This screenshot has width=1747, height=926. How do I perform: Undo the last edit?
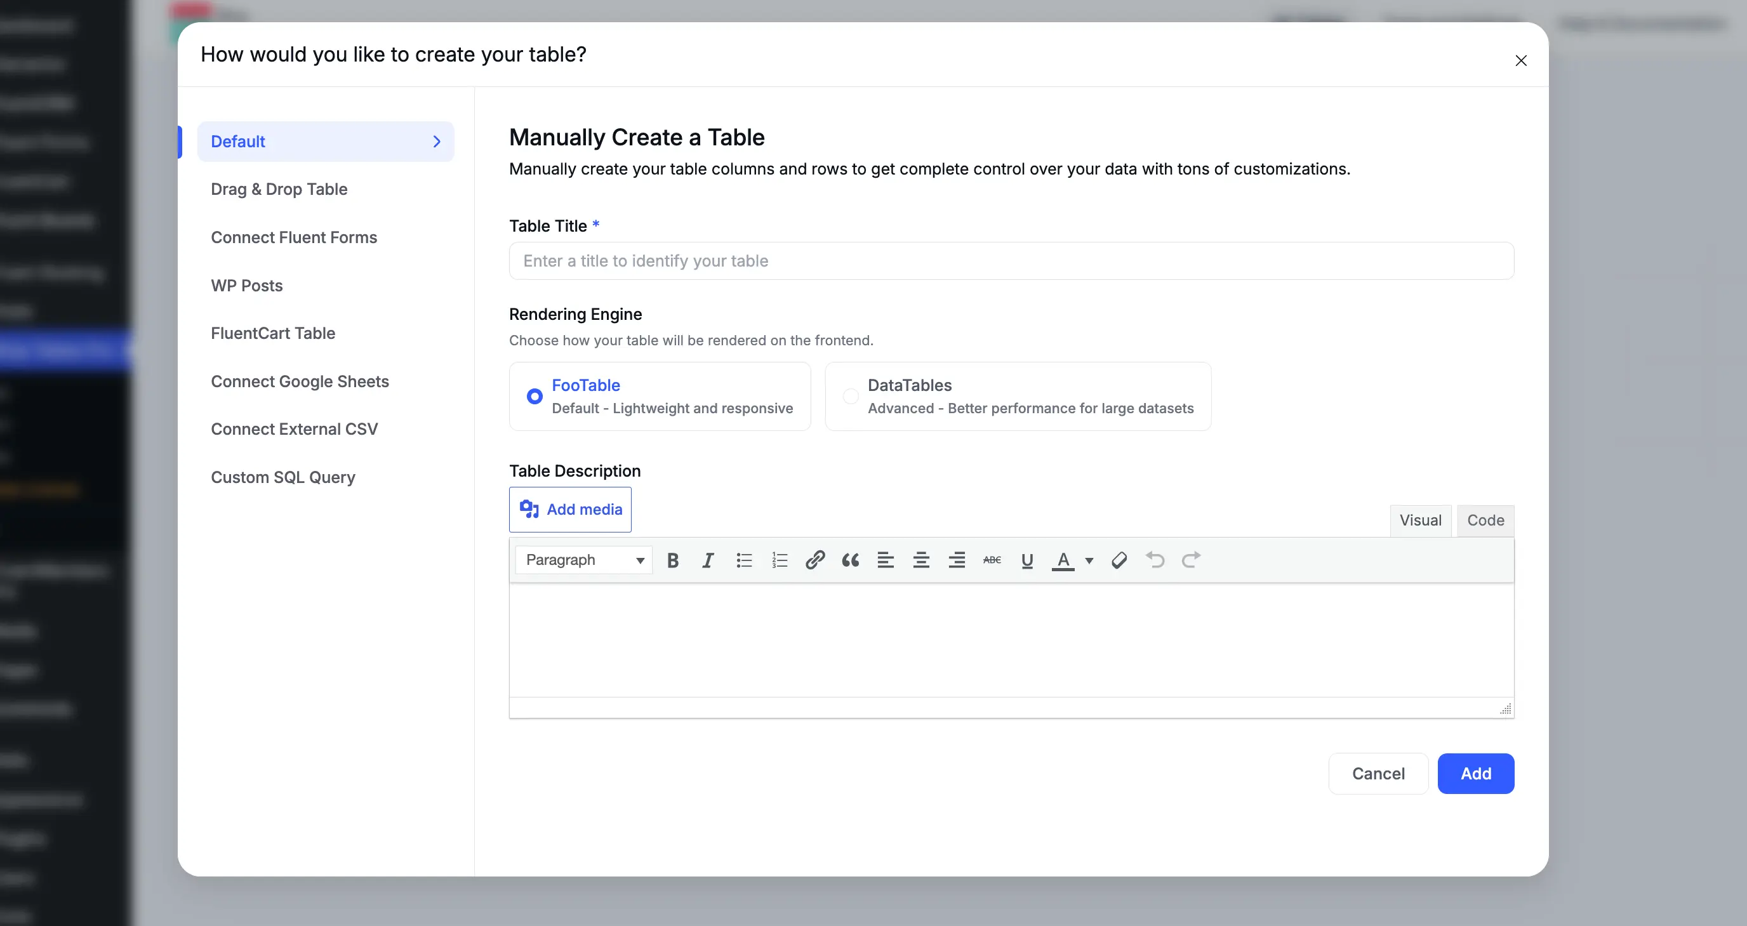[x=1155, y=560]
